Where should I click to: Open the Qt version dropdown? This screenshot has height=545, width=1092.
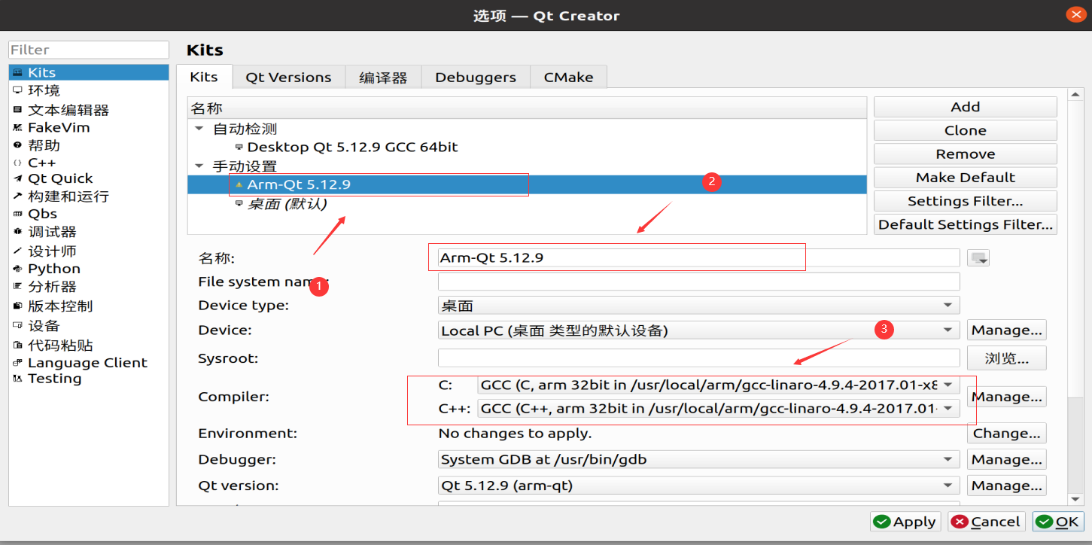pos(699,486)
